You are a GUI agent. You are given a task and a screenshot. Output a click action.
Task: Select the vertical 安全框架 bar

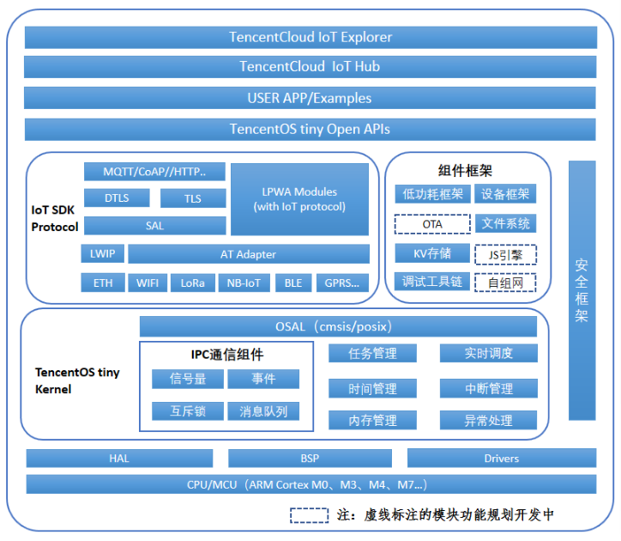[x=582, y=290]
